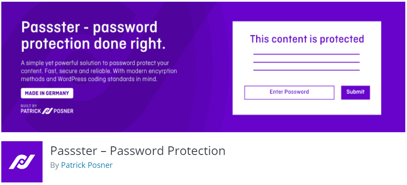Image resolution: width=407 pixels, height=185 pixels.
Task: Click the Passster plugin icon thumbnail
Action: (22, 162)
